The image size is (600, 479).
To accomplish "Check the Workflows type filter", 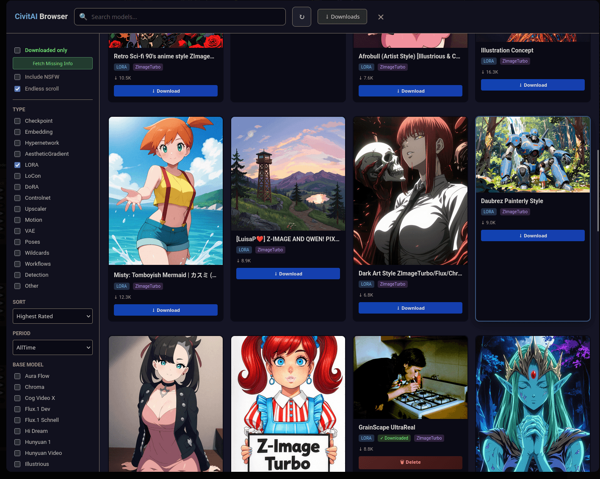I will [x=17, y=264].
